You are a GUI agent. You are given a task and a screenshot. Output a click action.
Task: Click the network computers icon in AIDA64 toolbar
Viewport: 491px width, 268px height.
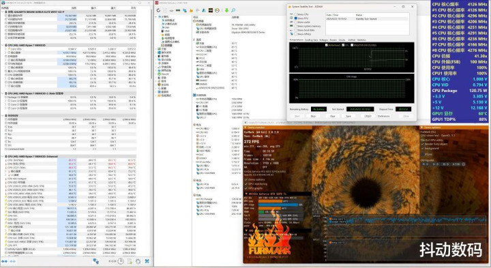point(185,10)
